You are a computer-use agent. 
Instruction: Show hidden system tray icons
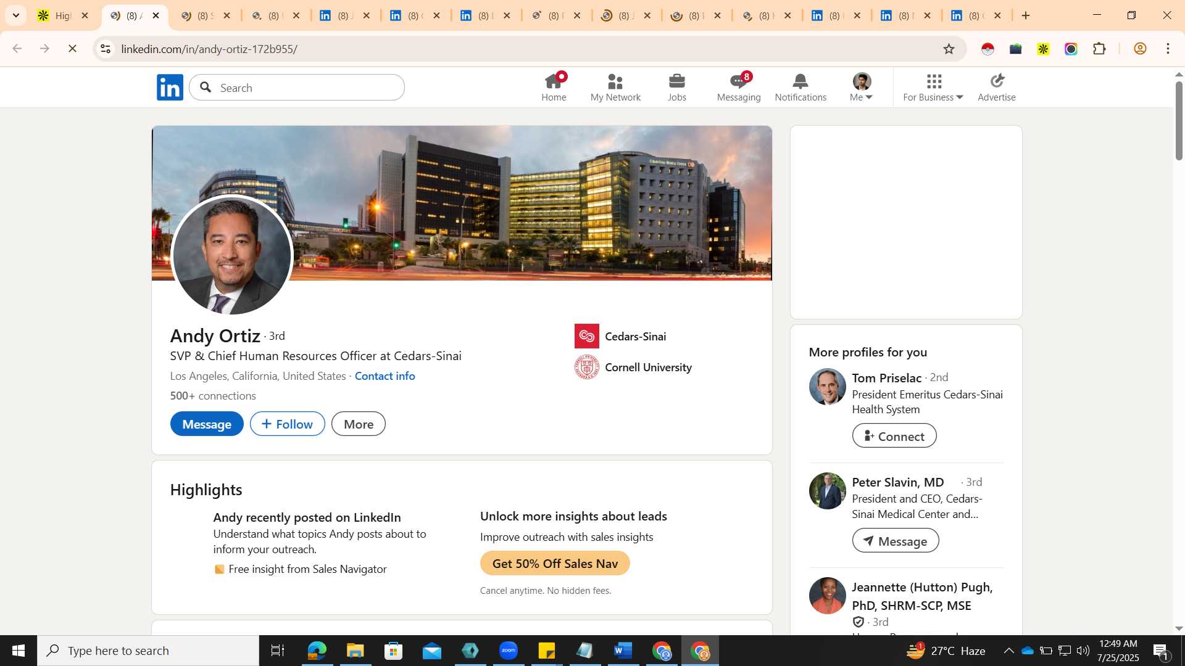tap(1008, 651)
